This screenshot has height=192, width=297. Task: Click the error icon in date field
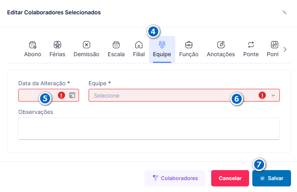point(61,95)
